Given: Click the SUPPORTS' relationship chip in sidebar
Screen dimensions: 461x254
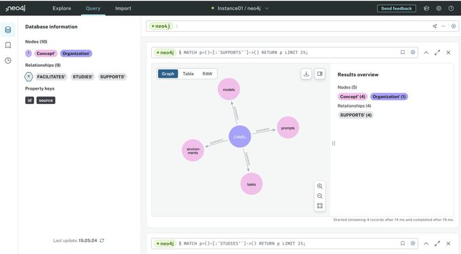Looking at the screenshot, I should pyautogui.click(x=113, y=77).
